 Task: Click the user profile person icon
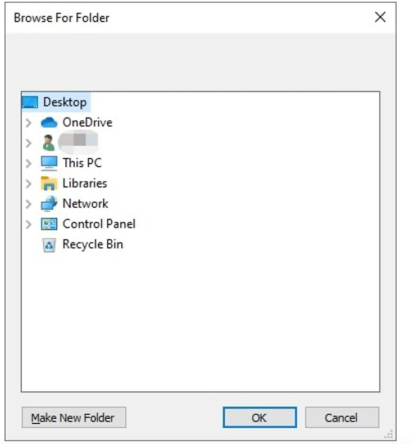click(x=48, y=143)
